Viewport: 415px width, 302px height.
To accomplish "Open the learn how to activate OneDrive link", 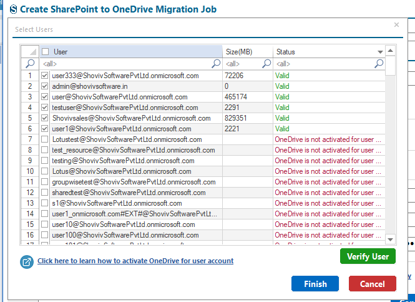I will tap(135, 261).
